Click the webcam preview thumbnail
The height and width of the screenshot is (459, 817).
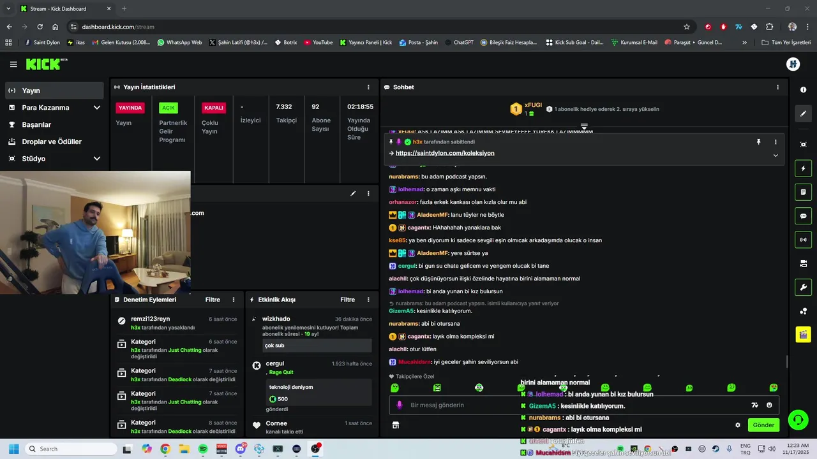click(95, 232)
